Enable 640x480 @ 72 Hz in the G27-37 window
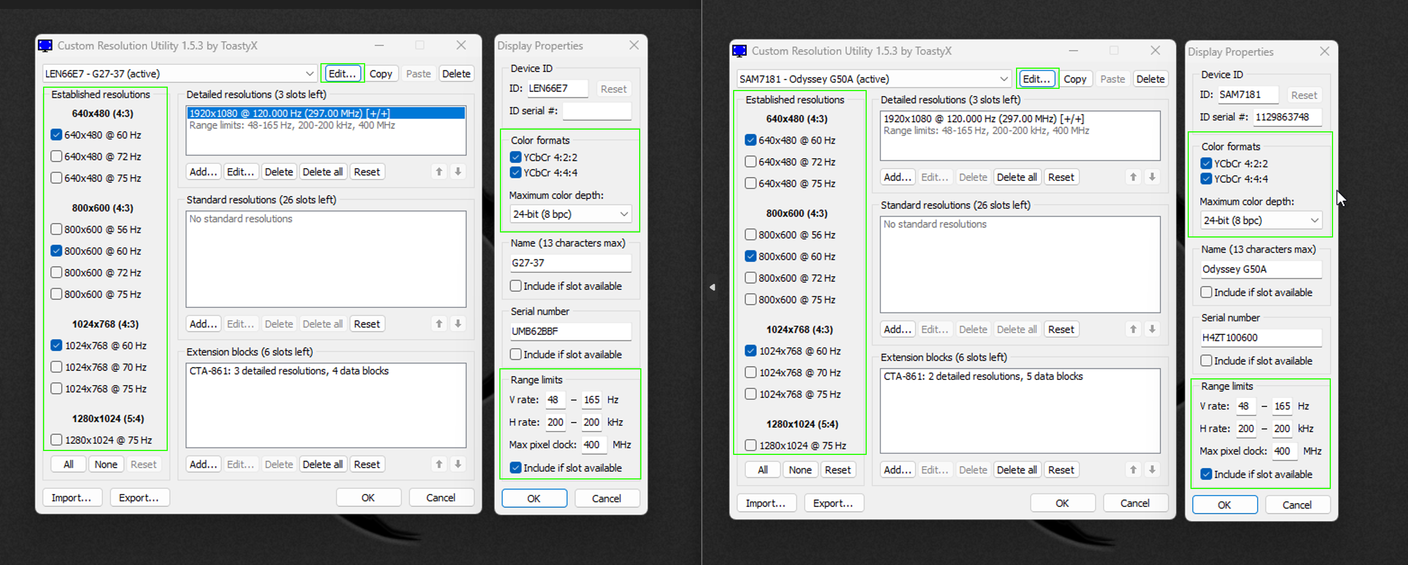1408x565 pixels. [56, 156]
